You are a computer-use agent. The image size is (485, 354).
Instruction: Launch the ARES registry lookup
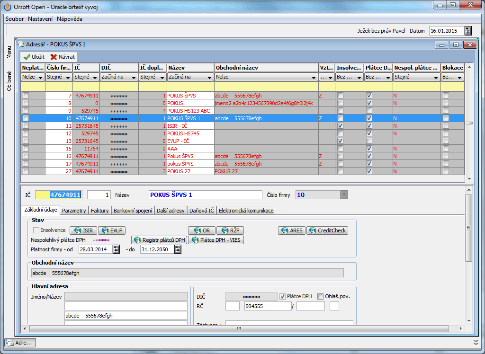[291, 230]
